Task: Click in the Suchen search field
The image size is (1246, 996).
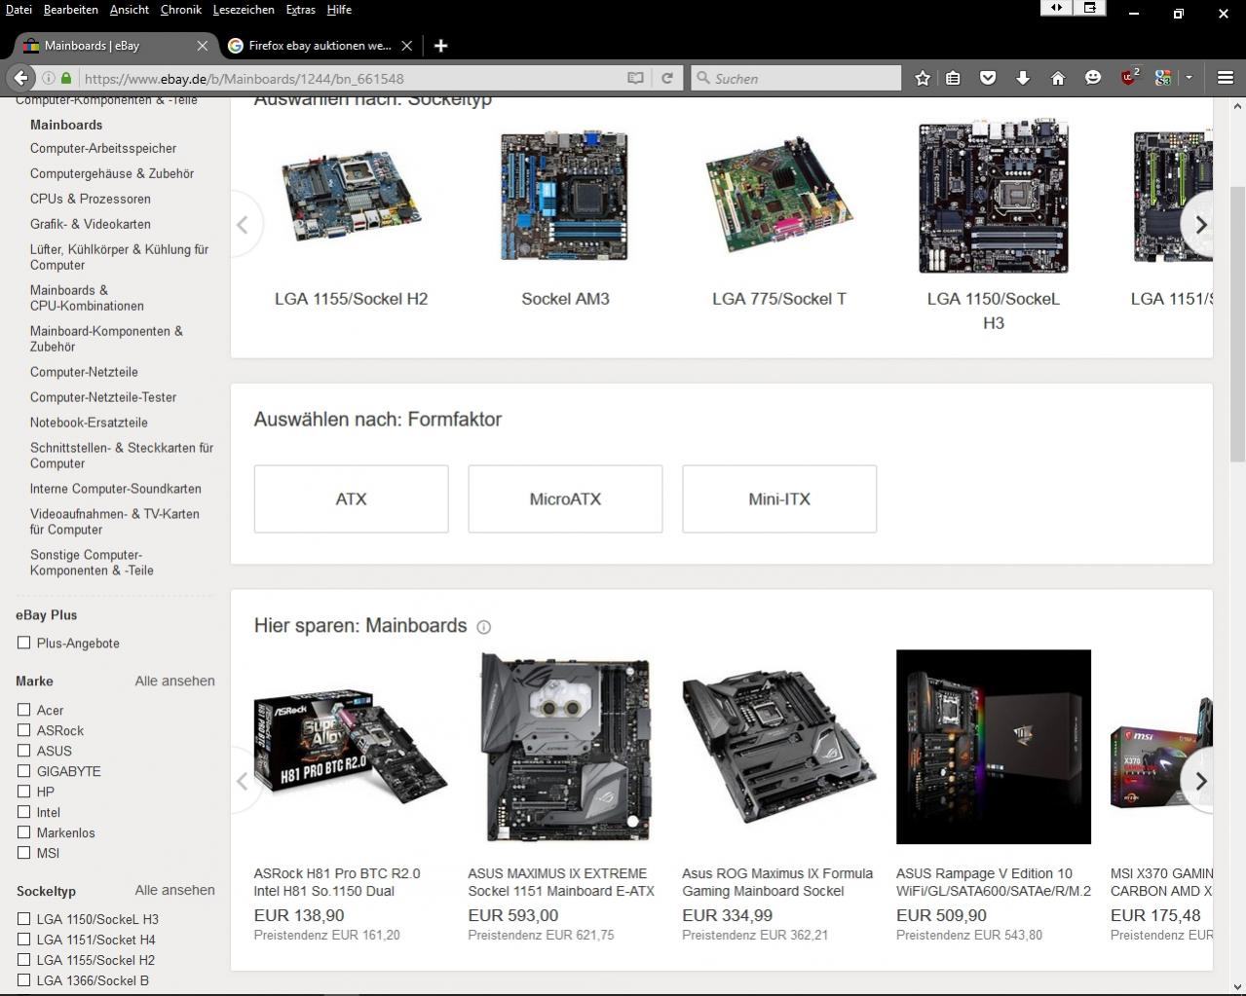Action: click(796, 78)
